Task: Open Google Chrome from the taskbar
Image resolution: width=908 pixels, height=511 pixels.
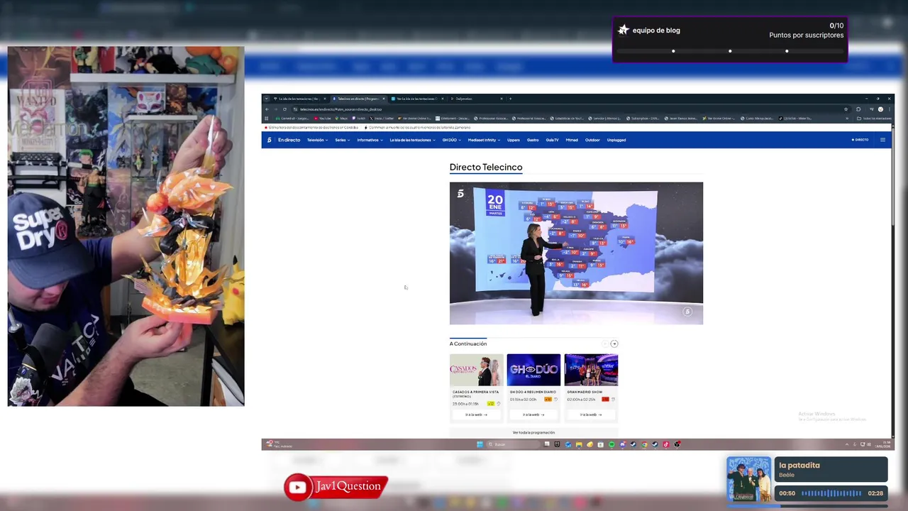Action: click(644, 444)
